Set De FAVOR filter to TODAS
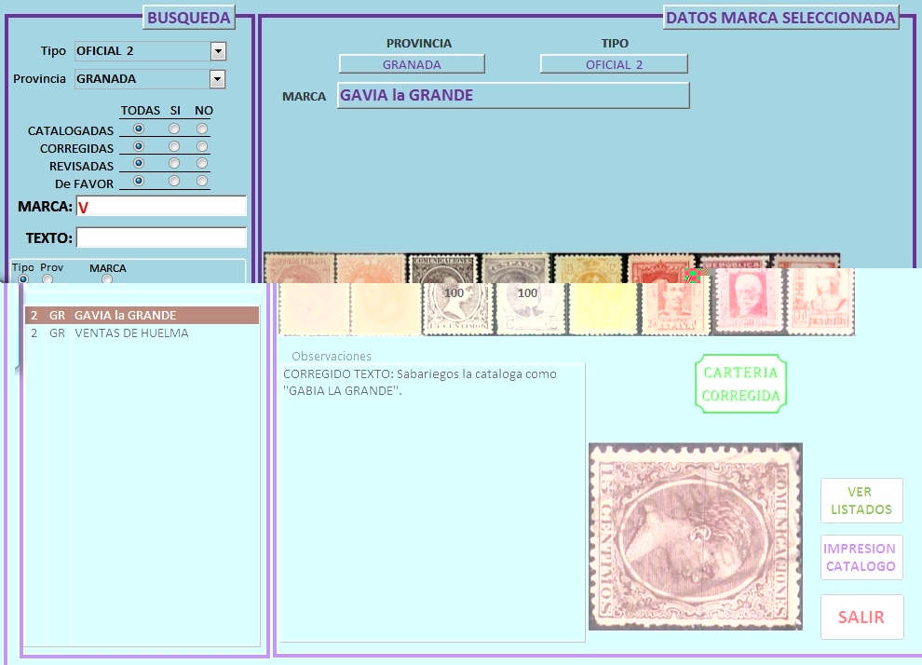This screenshot has height=665, width=922. tap(139, 181)
